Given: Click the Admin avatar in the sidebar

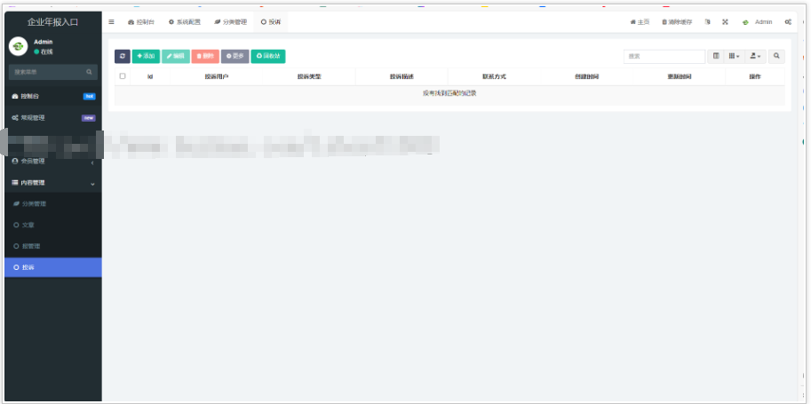Looking at the screenshot, I should [19, 46].
